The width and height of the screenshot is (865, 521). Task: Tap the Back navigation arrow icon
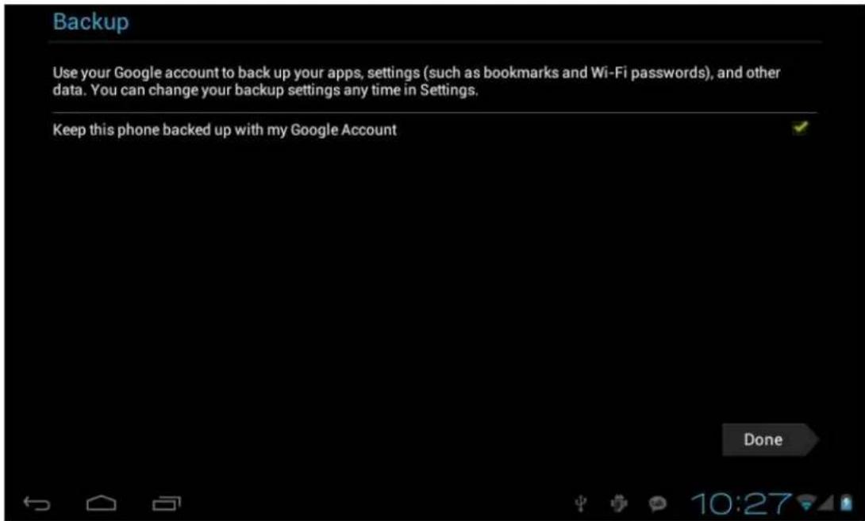point(37,503)
